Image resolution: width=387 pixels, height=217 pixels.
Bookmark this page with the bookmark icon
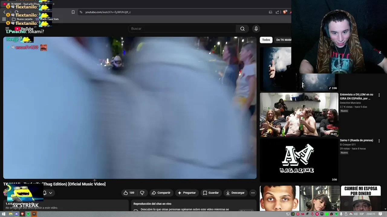(73, 12)
